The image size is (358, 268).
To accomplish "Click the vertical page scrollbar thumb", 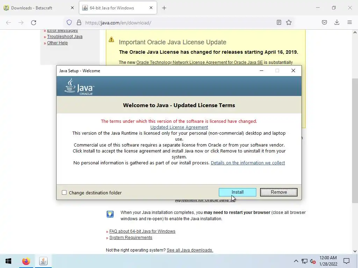I will (x=355, y=141).
